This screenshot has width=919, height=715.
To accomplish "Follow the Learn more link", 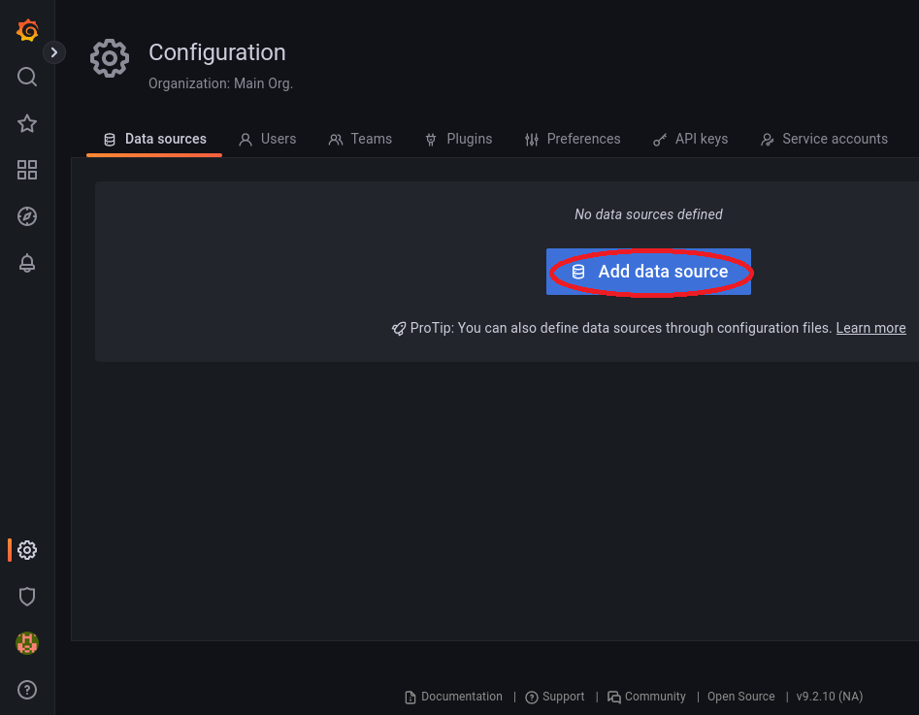I will tap(870, 328).
